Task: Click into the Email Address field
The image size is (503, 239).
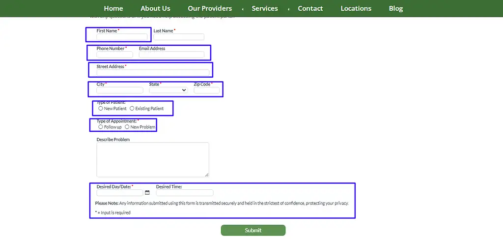Action: coord(171,55)
